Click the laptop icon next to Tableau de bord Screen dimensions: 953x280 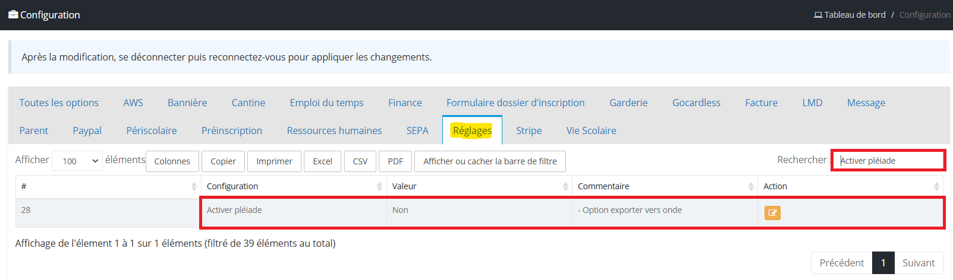pyautogui.click(x=818, y=15)
